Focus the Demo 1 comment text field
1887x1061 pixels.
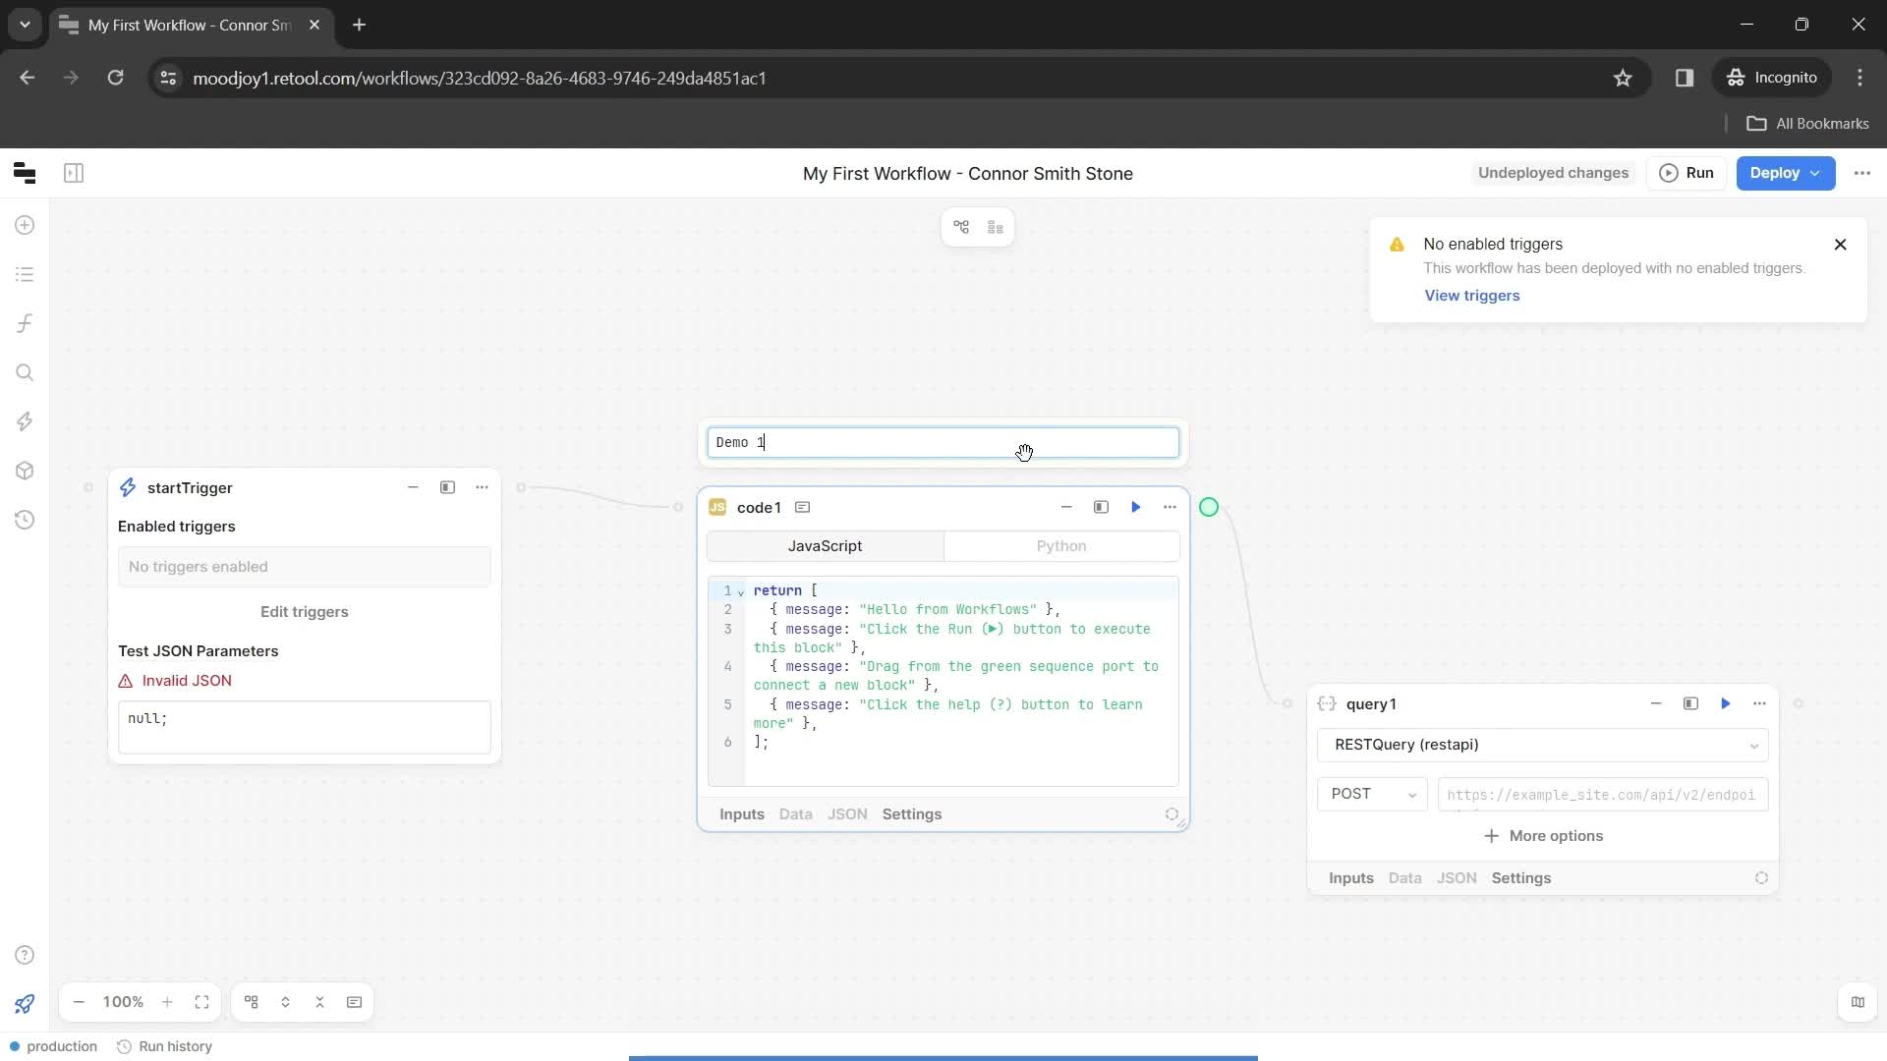[x=943, y=443]
